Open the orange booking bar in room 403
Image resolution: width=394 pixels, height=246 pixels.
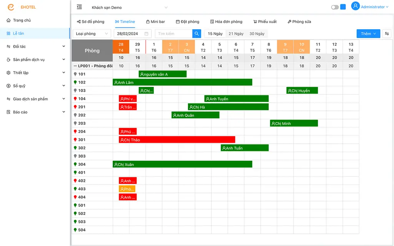click(x=127, y=189)
